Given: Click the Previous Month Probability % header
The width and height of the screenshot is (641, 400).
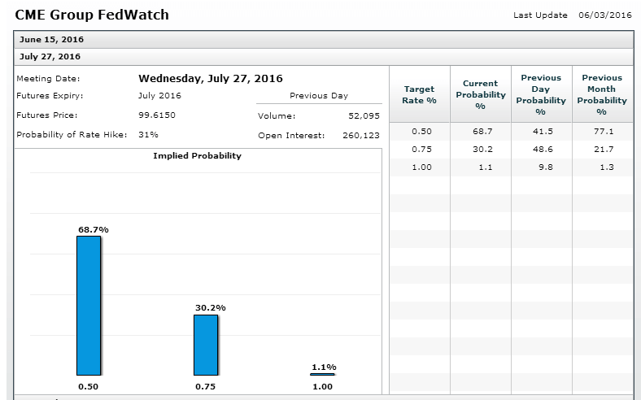Looking at the screenshot, I should point(602,95).
